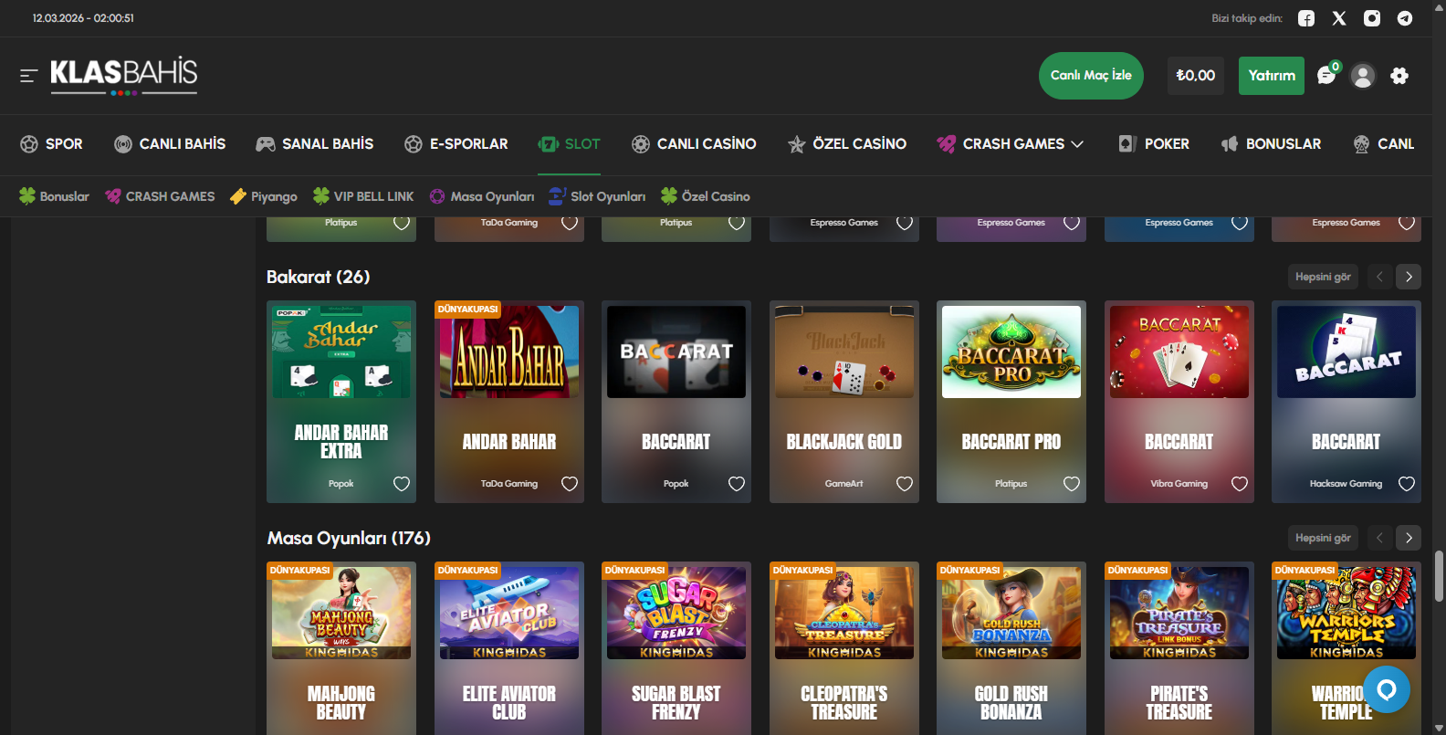Open the user profile avatar
Screen dimensions: 1446x735
pos(1363,76)
